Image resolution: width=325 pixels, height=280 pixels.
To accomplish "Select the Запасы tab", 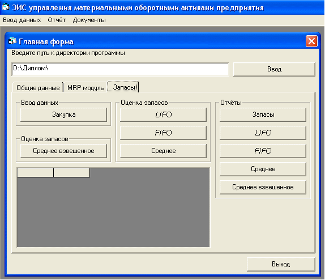I will click(123, 87).
